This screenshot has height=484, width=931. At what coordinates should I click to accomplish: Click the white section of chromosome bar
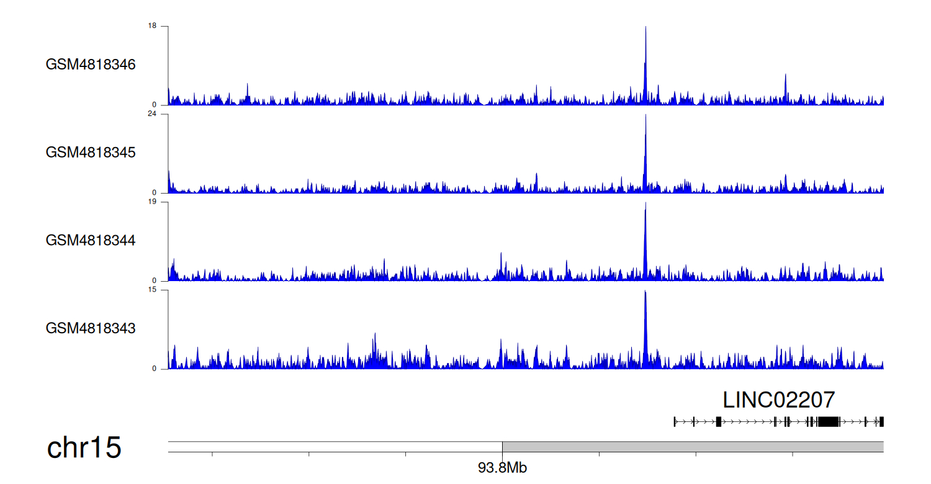(335, 447)
